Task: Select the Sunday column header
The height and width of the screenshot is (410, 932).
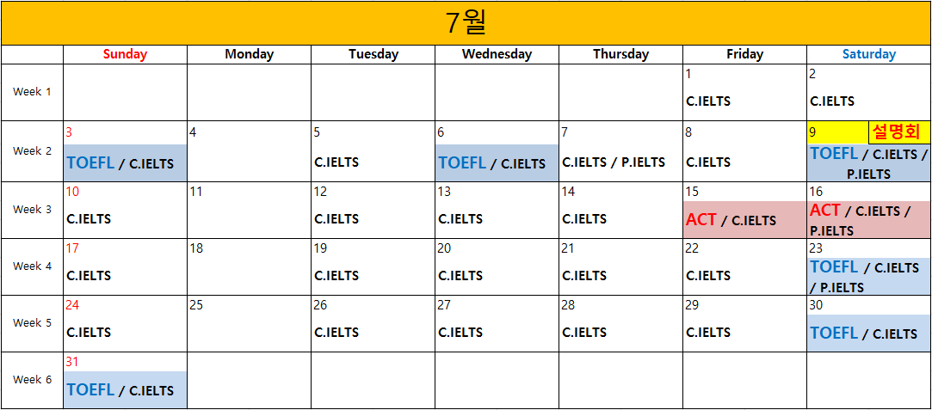Action: 125,55
